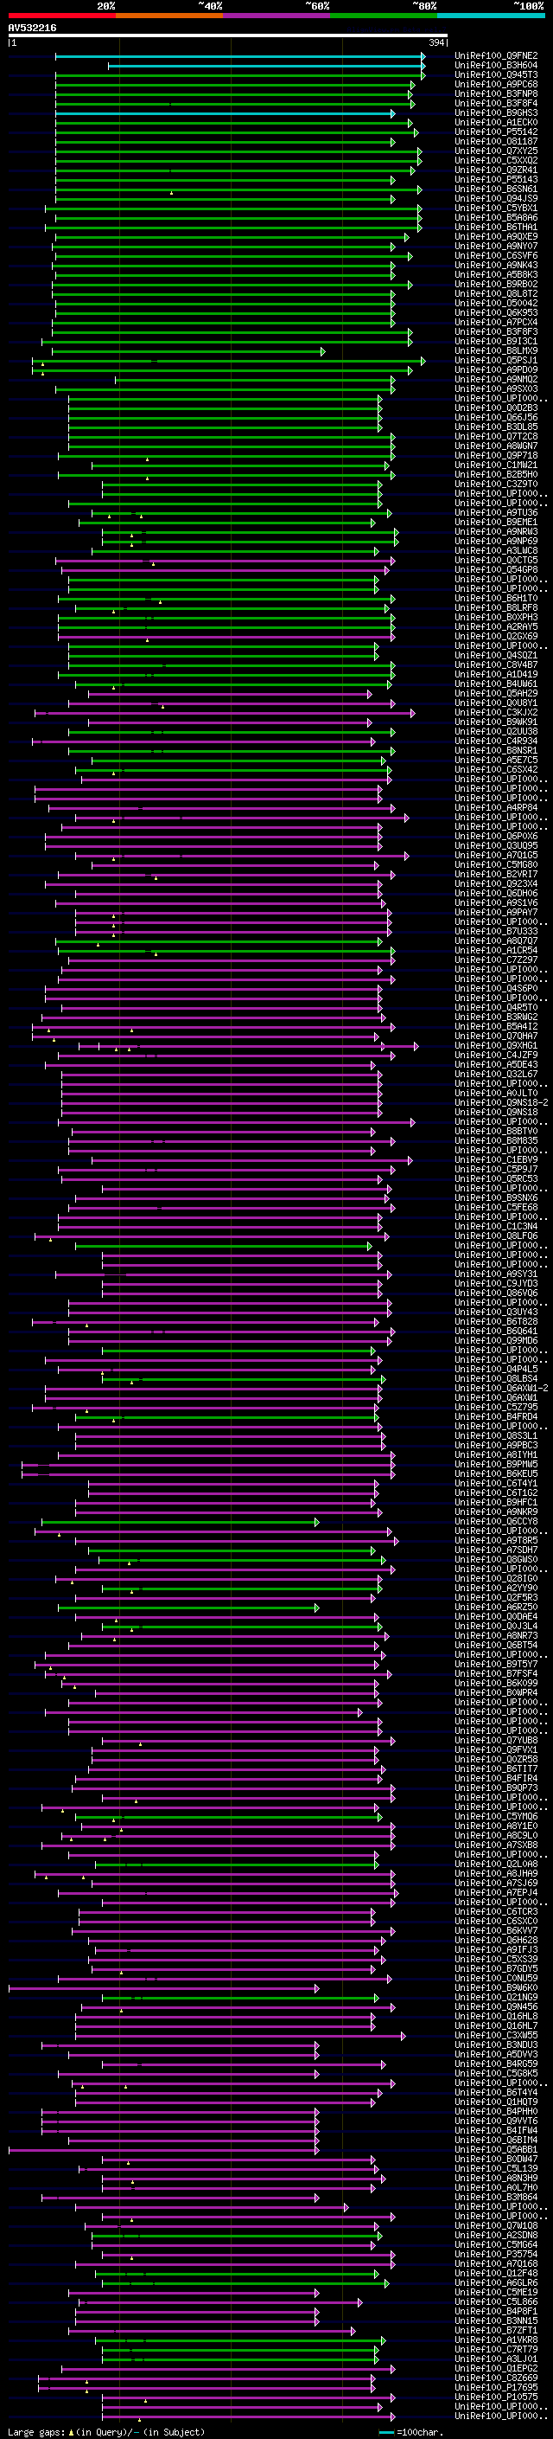Image resolution: width=553 pixels, height=2439 pixels.
Task: Select the UniRef100_Q5AB81 hit label
Action: [x=496, y=2149]
